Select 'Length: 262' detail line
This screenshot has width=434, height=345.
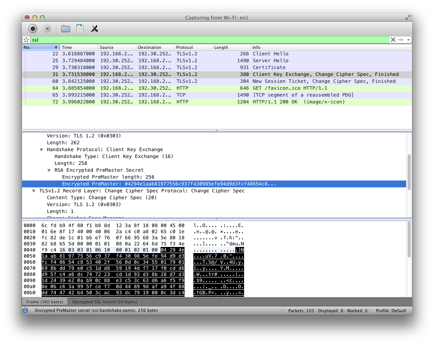(63, 143)
